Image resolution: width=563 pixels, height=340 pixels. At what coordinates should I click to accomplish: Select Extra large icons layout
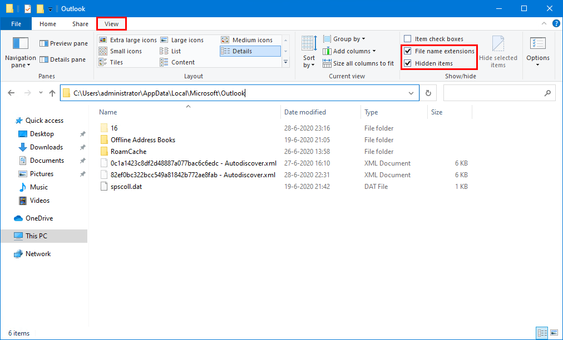[x=128, y=40]
